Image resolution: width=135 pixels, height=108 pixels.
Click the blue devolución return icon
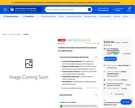click(x=105, y=84)
